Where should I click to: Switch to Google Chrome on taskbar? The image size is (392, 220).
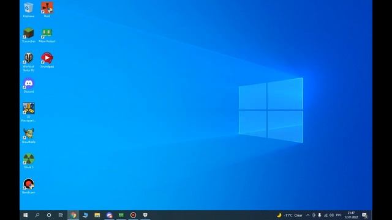[x=73, y=215]
